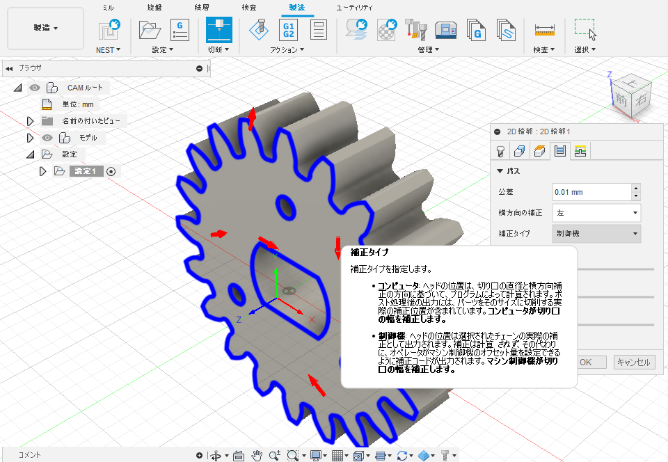Screen dimensions: 668x462
Task: Open the 補正タイプ dropdown
Action: click(x=596, y=233)
